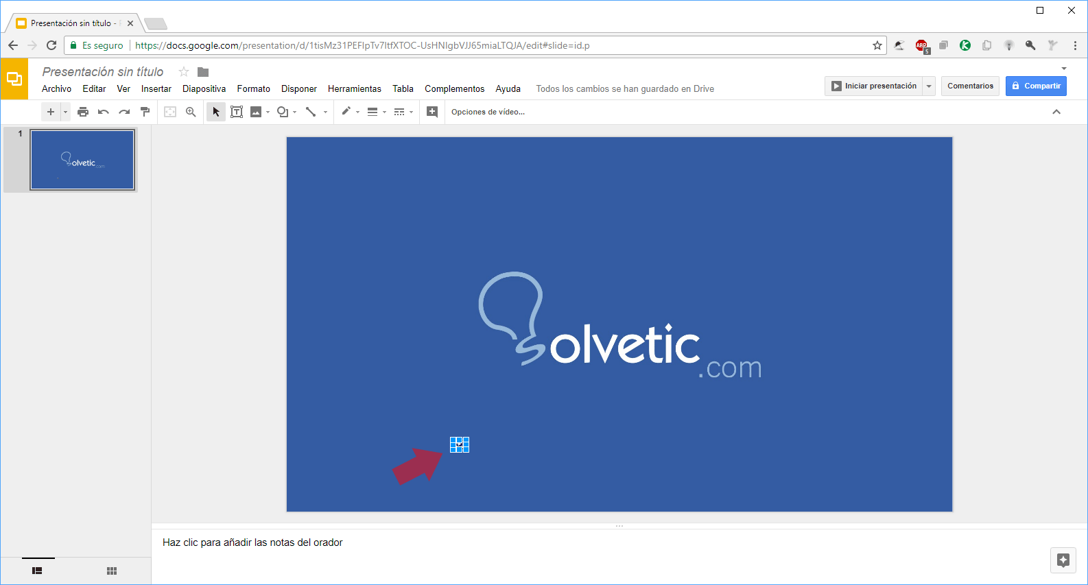
Task: Switch to filmstrip view at bottom left
Action: pyautogui.click(x=38, y=571)
